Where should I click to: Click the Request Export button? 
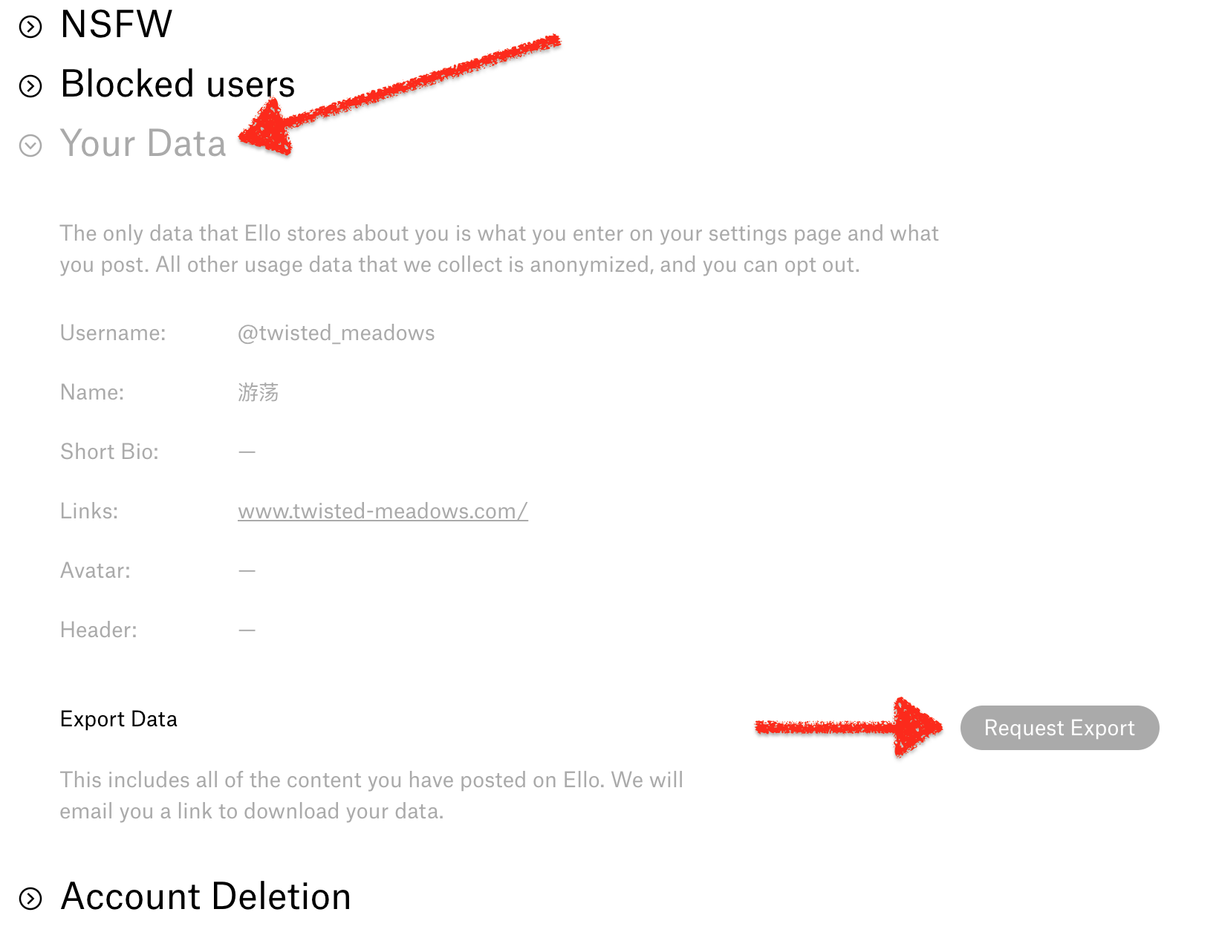(x=1059, y=728)
